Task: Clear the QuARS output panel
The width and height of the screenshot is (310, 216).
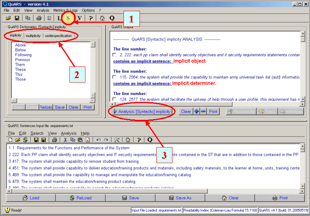Action: pos(186,111)
